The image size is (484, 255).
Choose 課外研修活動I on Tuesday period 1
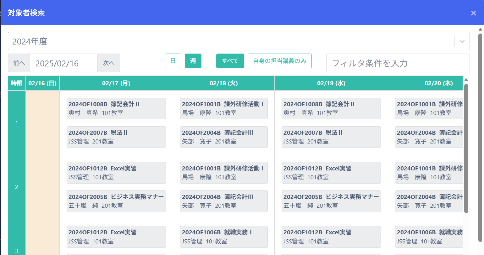pyautogui.click(x=223, y=108)
